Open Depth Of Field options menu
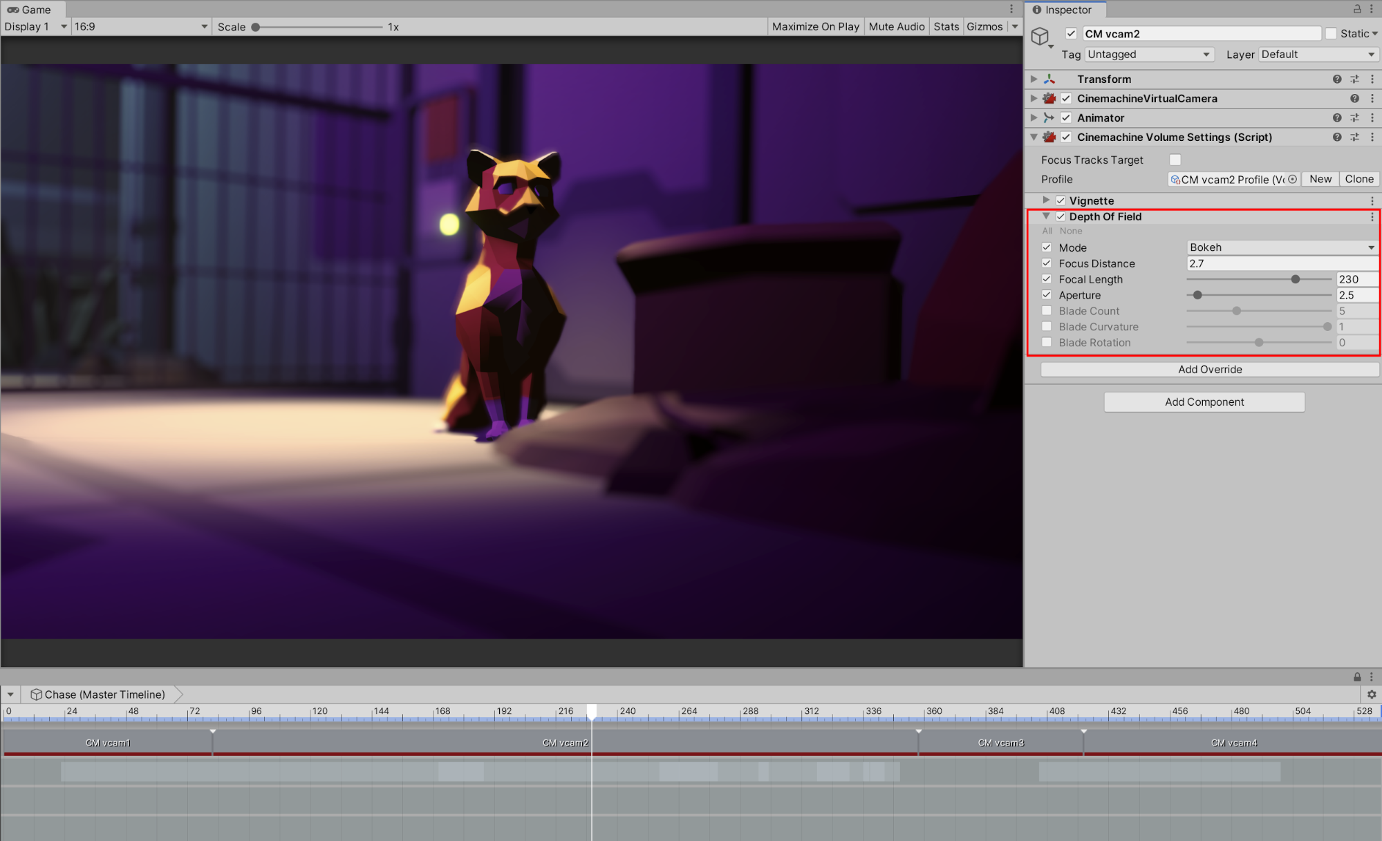The width and height of the screenshot is (1382, 841). point(1372,217)
